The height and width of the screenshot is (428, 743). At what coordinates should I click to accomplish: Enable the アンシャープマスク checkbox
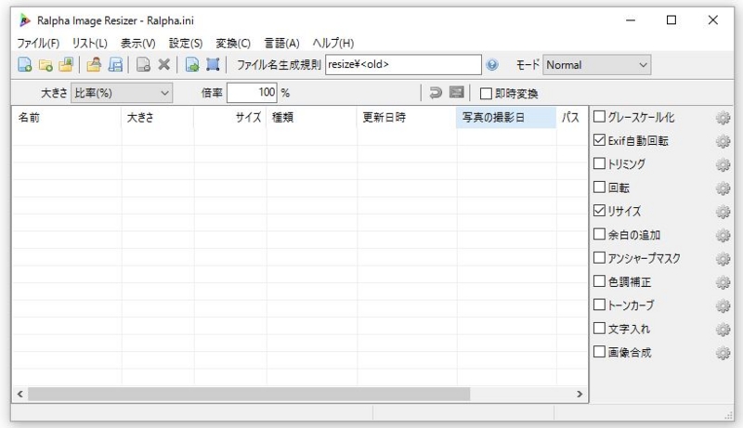599,257
